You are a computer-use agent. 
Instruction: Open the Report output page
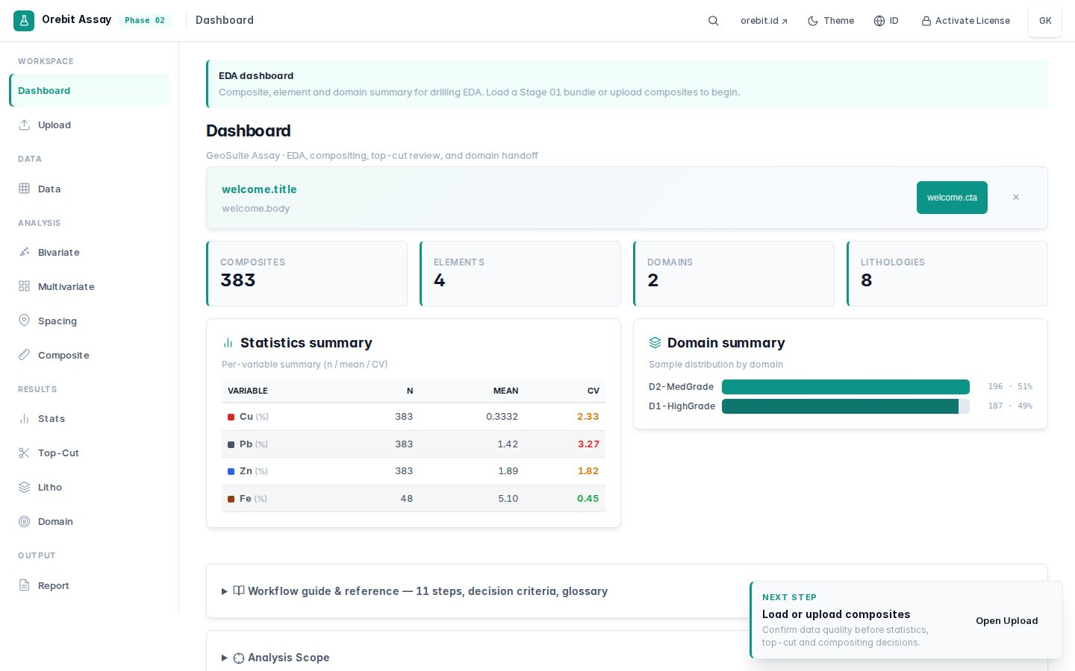pyautogui.click(x=89, y=585)
